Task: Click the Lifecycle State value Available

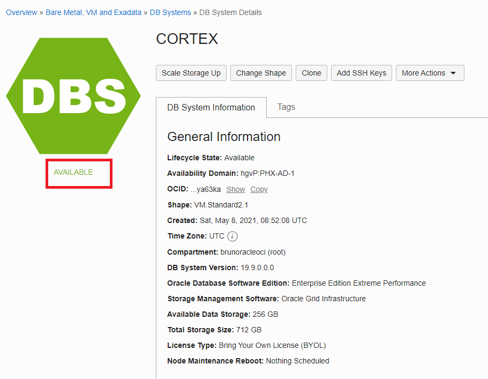Action: coord(239,158)
